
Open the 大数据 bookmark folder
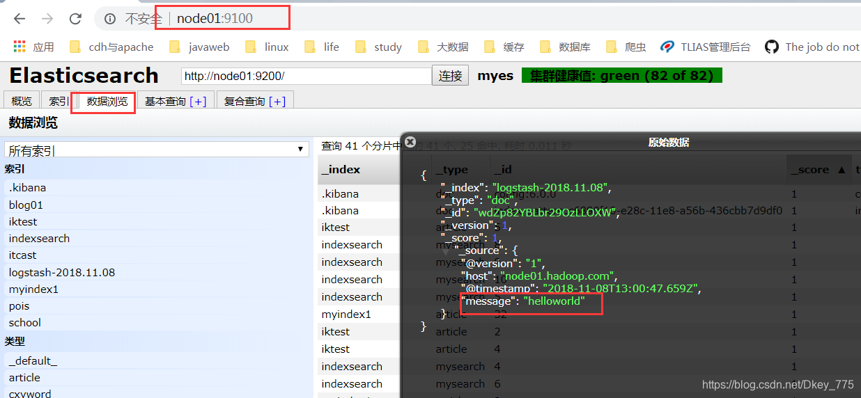click(443, 47)
